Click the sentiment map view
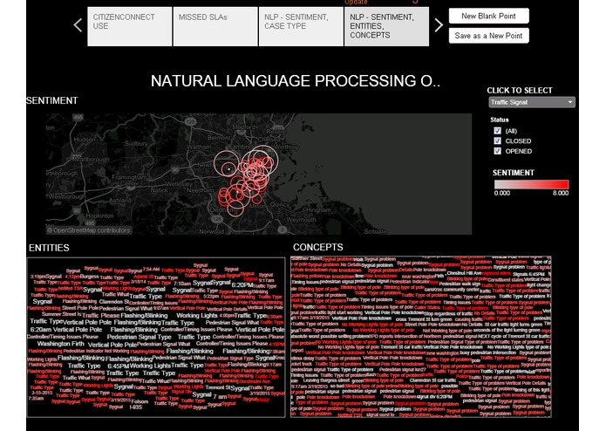This screenshot has width=606, height=431. [x=259, y=174]
